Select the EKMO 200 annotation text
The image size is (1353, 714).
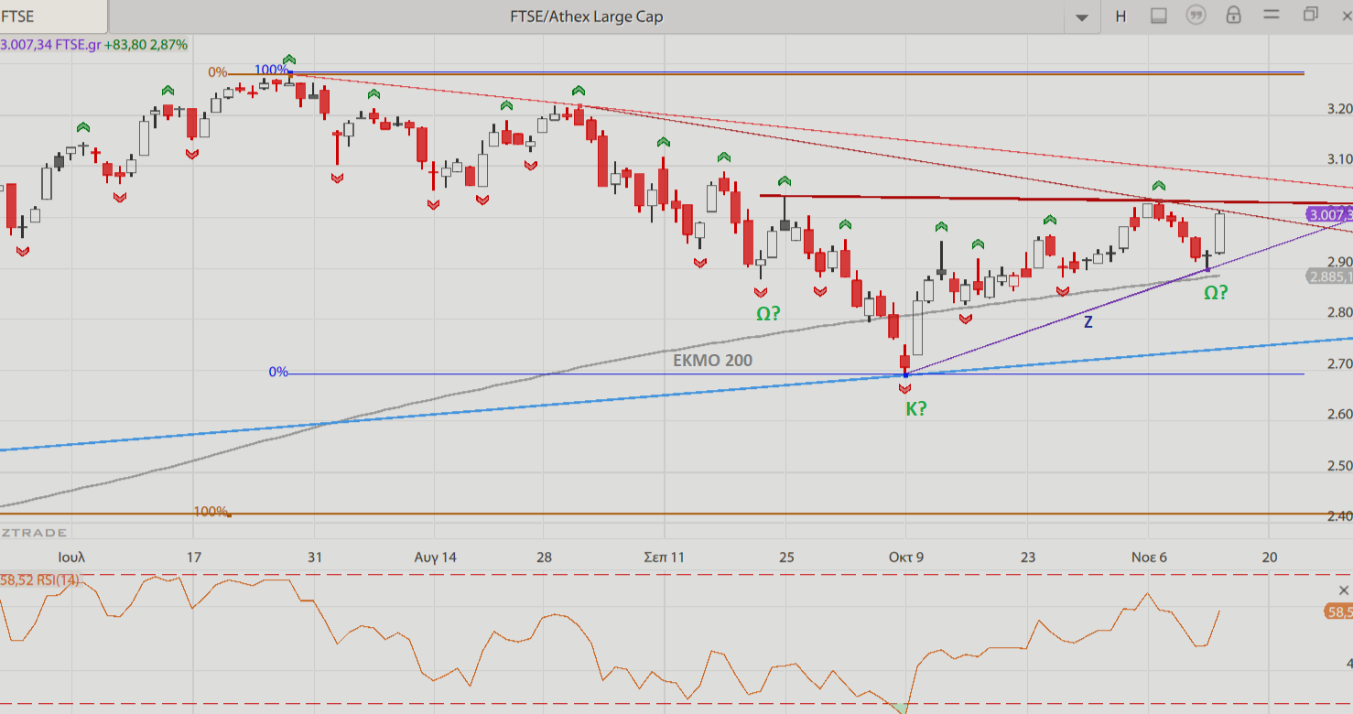(712, 361)
